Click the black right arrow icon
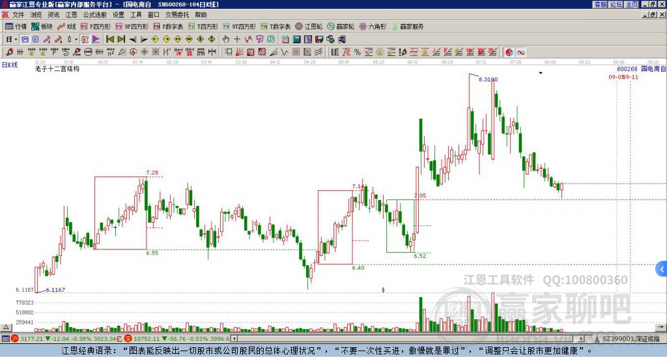This screenshot has width=667, height=357. 144,39
